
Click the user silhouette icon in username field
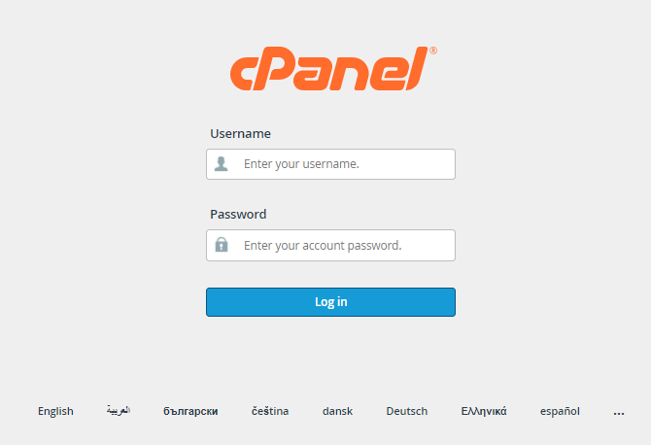click(x=221, y=163)
